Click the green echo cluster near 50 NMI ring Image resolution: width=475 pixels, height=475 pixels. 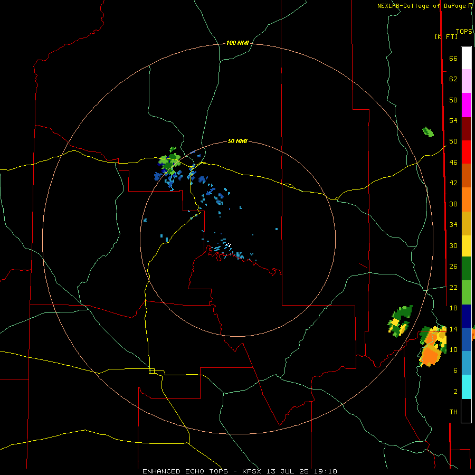pyautogui.click(x=169, y=162)
